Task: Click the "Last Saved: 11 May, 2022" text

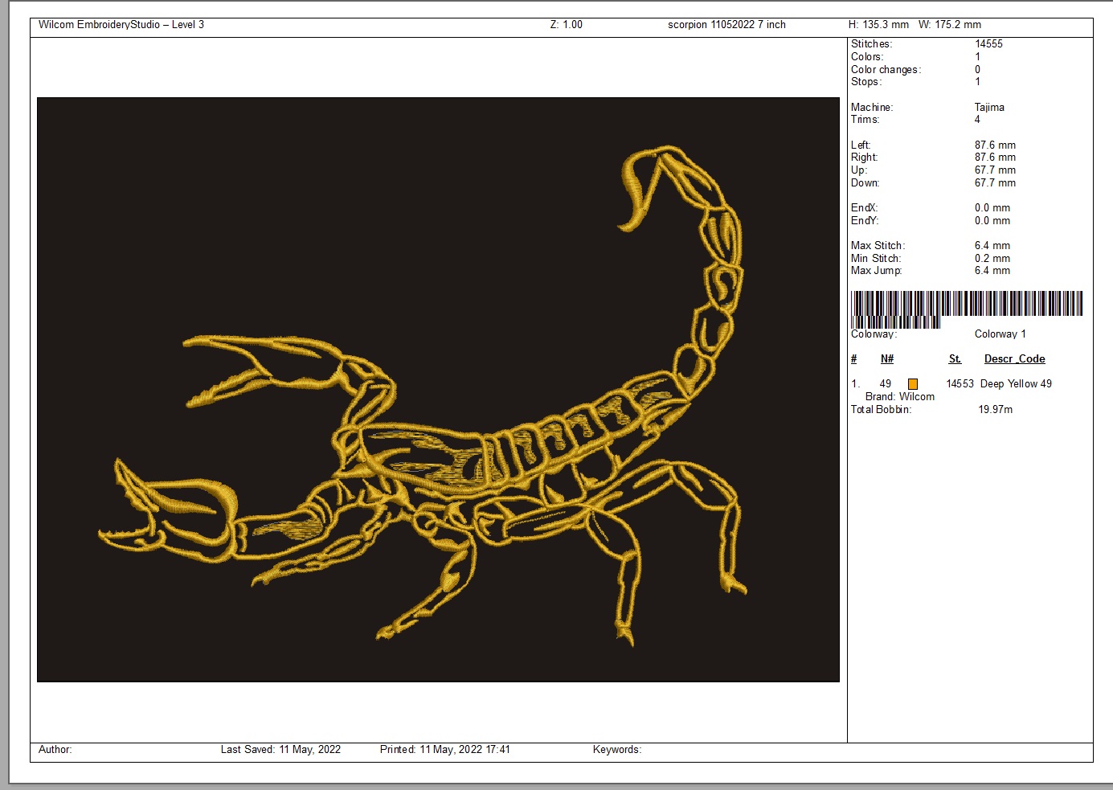Action: click(280, 750)
